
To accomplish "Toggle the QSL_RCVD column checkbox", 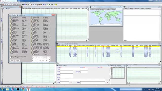I will [33, 18].
